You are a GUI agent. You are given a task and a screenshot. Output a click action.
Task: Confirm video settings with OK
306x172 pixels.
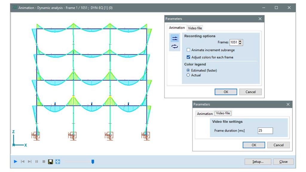pos(254,145)
